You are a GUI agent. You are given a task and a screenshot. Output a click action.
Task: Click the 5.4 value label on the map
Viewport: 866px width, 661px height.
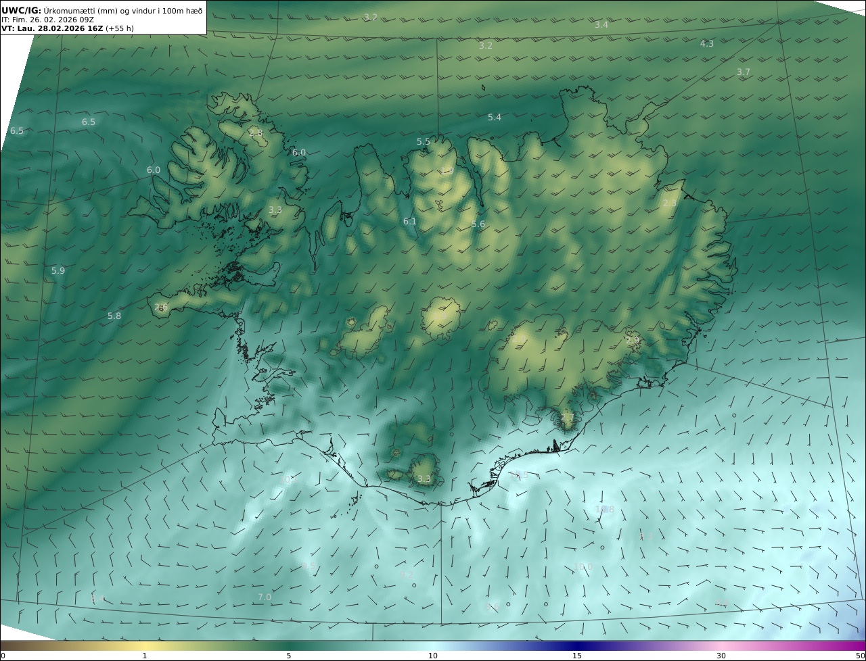(x=495, y=118)
